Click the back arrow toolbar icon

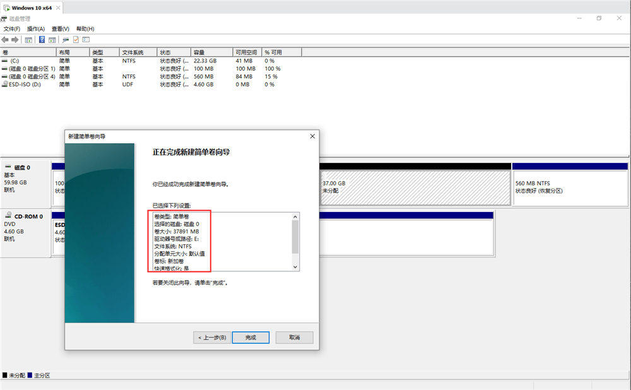(x=5, y=39)
